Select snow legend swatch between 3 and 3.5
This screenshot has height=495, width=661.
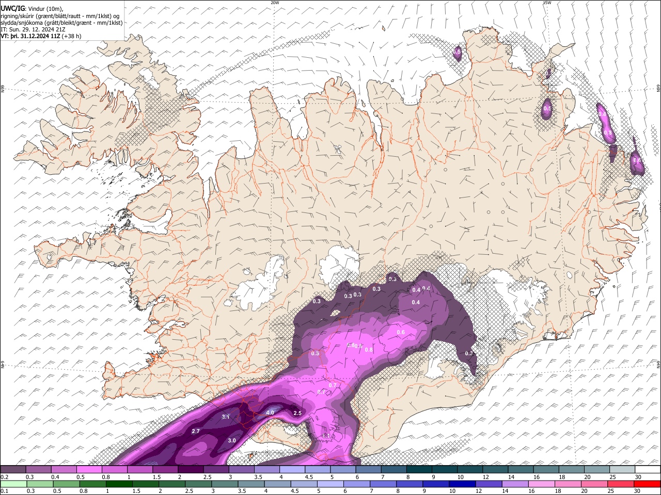tap(241, 470)
